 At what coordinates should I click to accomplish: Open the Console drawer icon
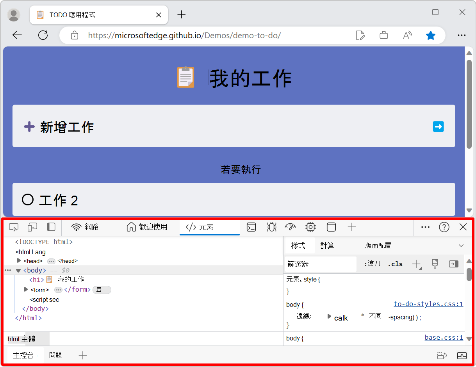[x=251, y=227]
